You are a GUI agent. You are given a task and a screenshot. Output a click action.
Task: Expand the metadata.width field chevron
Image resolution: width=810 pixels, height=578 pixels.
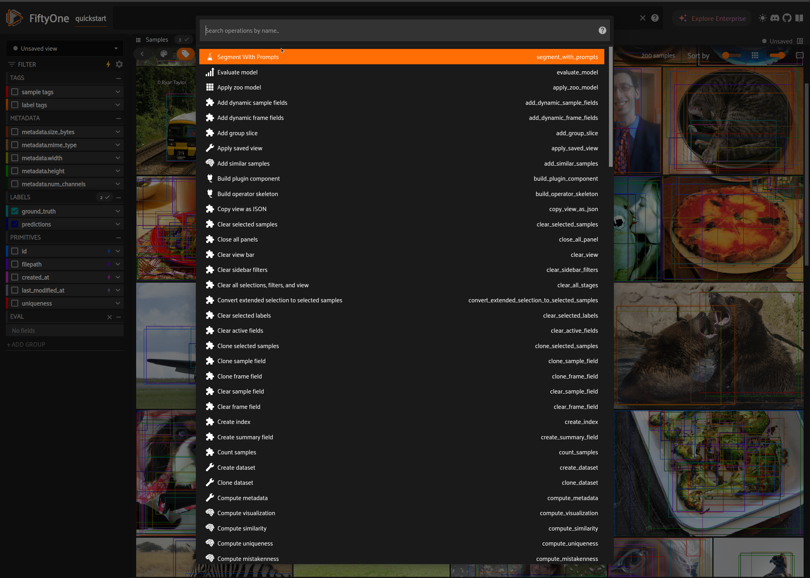pyautogui.click(x=118, y=158)
